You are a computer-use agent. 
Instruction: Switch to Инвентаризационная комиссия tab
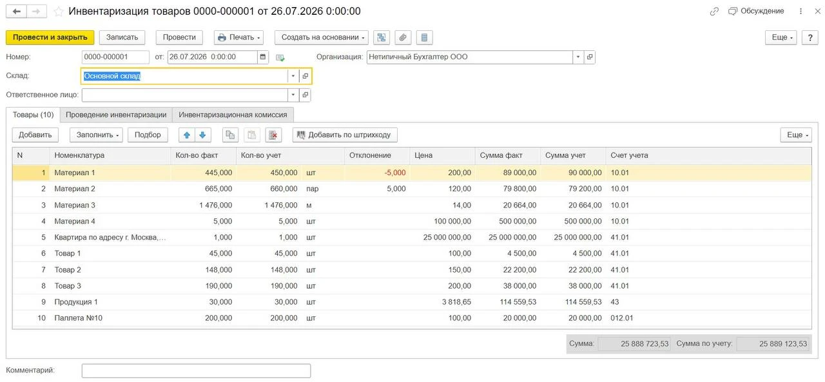pos(233,115)
